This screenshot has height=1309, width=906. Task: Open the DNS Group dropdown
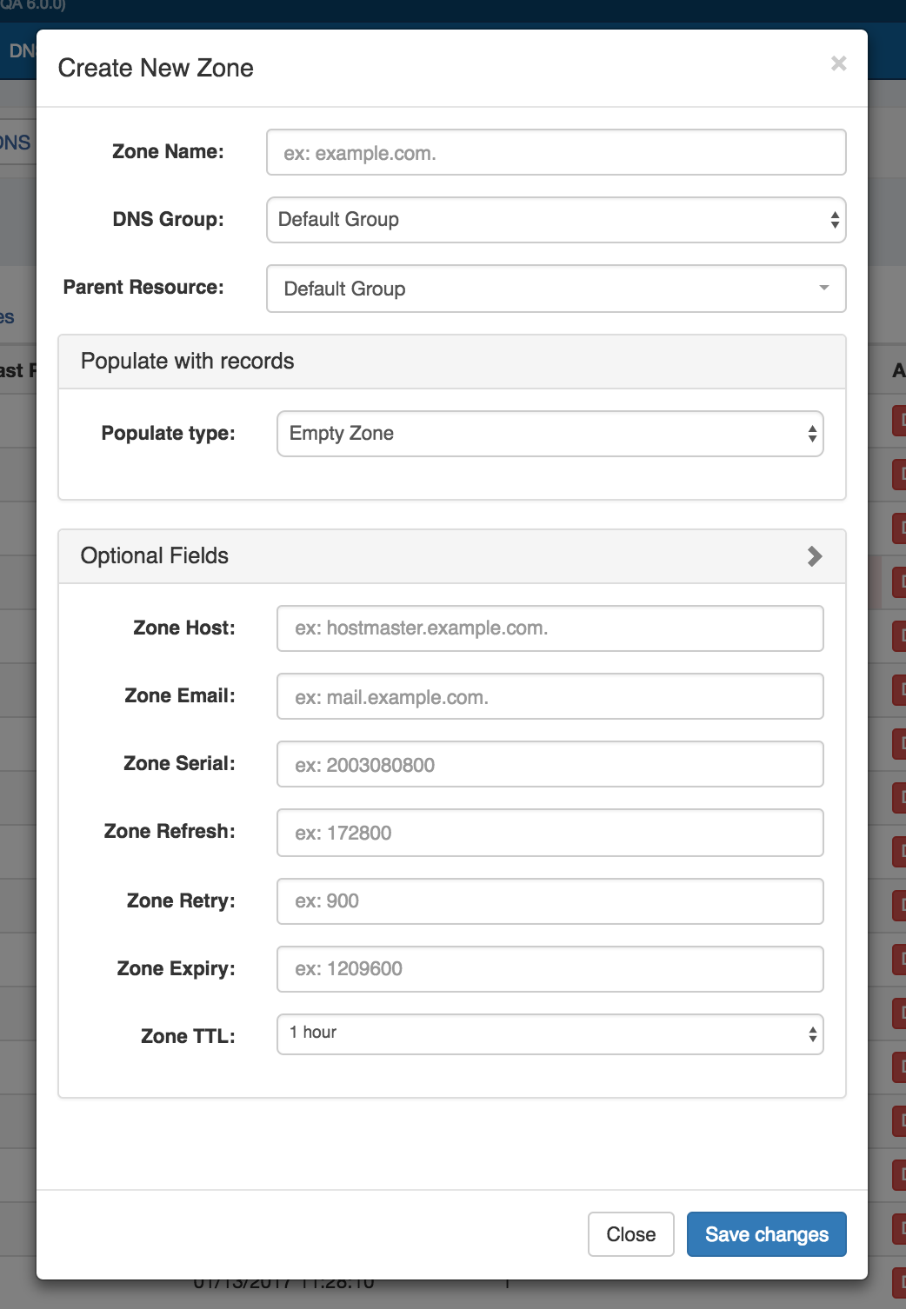[x=556, y=220]
